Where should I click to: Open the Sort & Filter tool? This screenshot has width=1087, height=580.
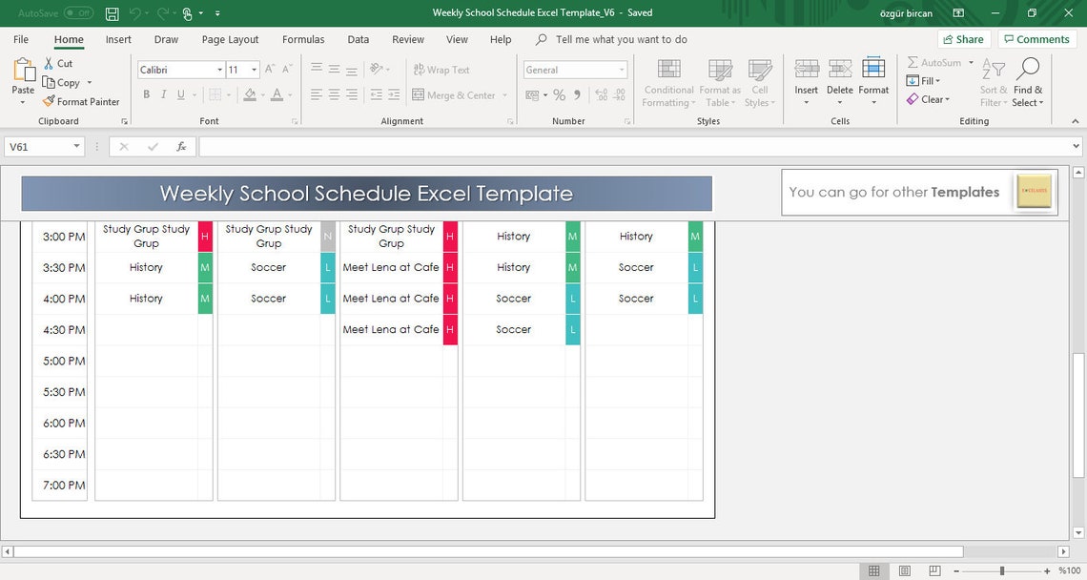[992, 83]
